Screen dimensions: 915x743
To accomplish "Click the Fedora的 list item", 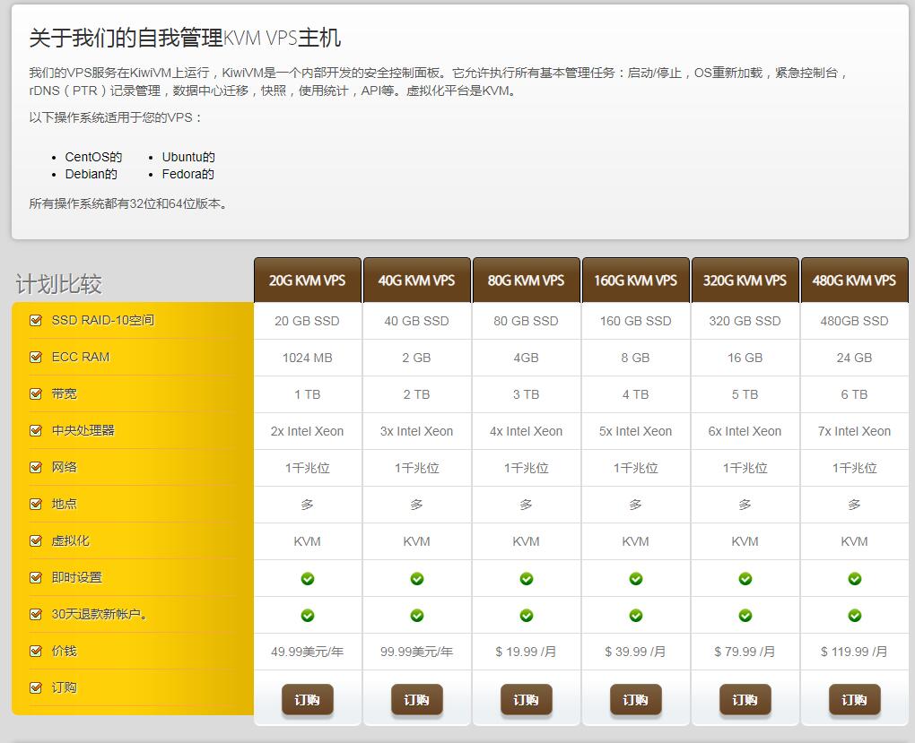I will coord(187,174).
